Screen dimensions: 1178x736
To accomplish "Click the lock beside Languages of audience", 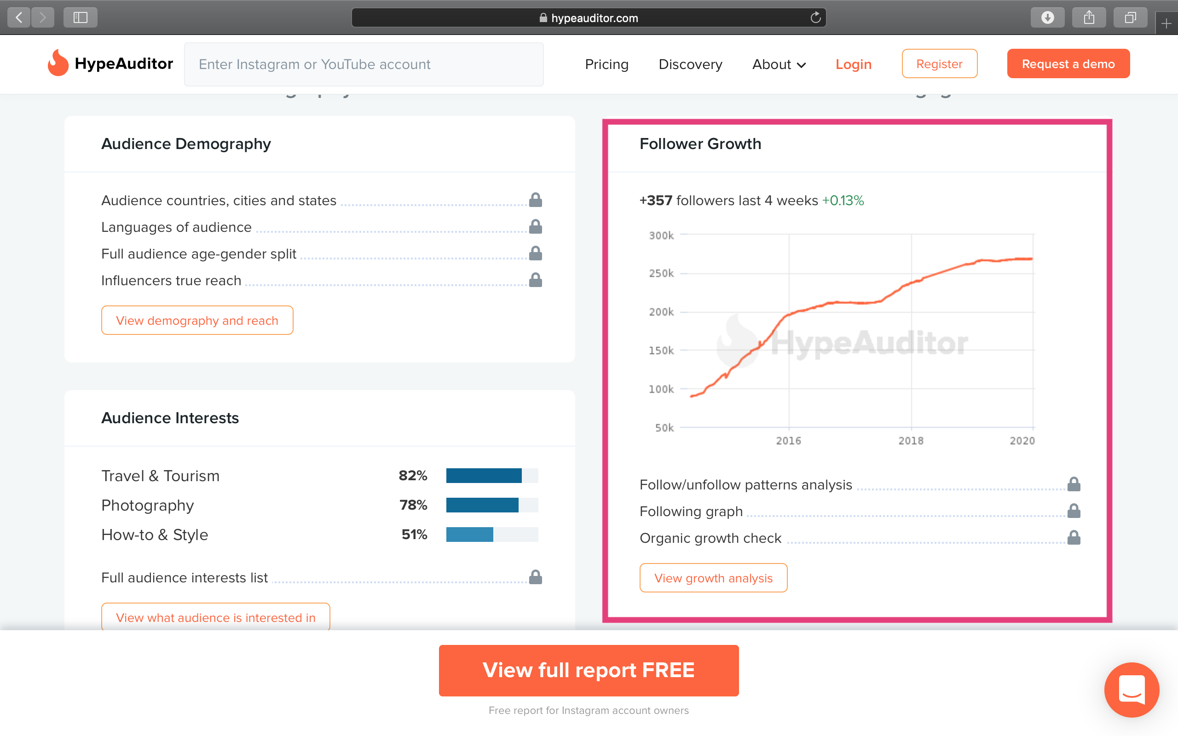I will tap(535, 225).
